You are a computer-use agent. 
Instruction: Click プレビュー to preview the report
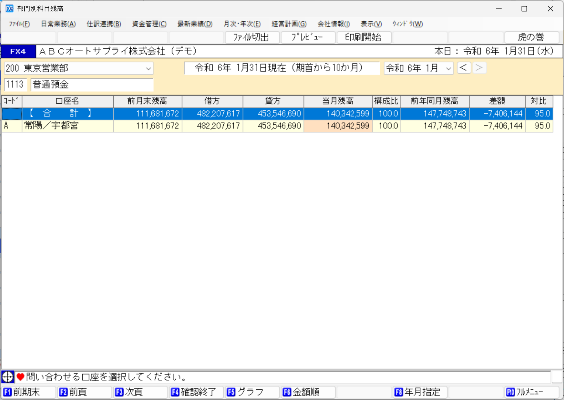pos(308,37)
